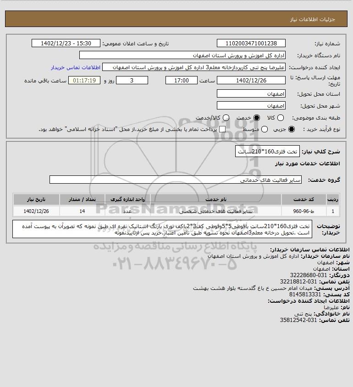This screenshot has width=353, height=387.
Task: Click the request creator field علیرضا پنج تنی
Action: 194,67
